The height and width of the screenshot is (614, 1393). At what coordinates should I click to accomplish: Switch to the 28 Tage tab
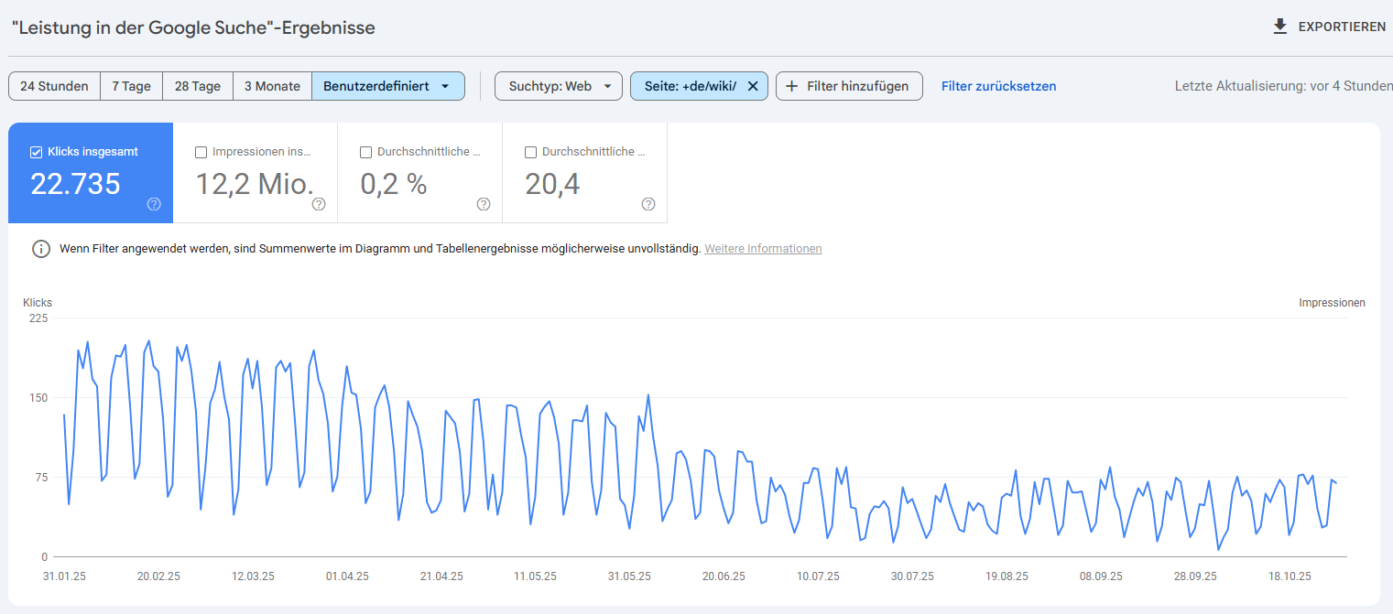(197, 85)
